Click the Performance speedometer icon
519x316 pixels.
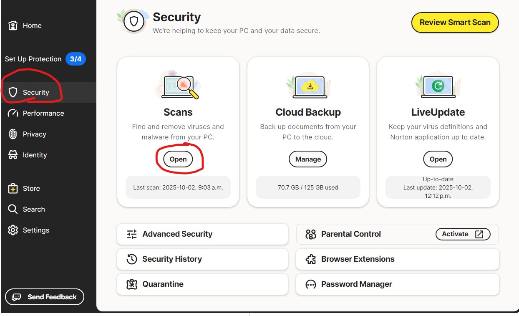pos(13,113)
